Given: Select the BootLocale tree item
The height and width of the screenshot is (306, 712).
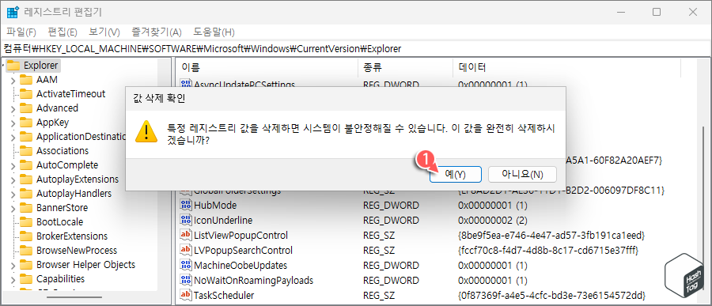Looking at the screenshot, I should (59, 222).
